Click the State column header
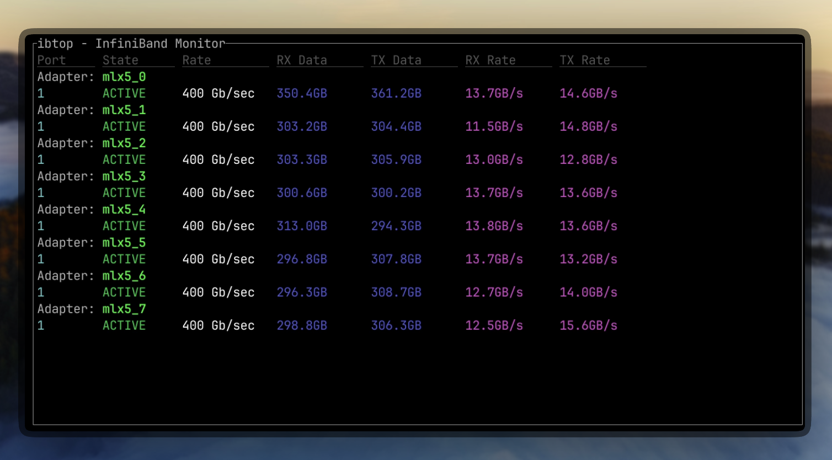The image size is (832, 460). point(120,60)
